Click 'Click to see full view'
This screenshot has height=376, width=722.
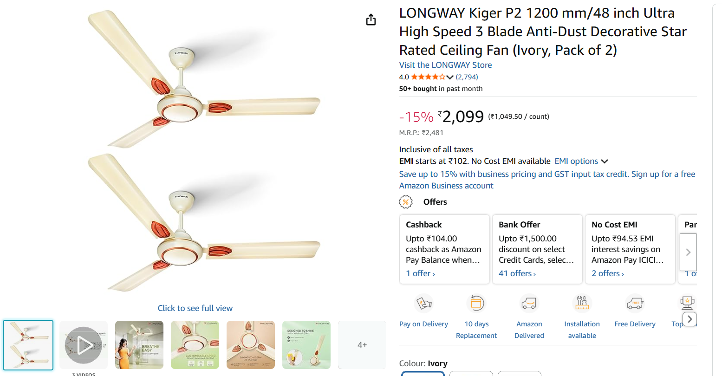(x=195, y=308)
